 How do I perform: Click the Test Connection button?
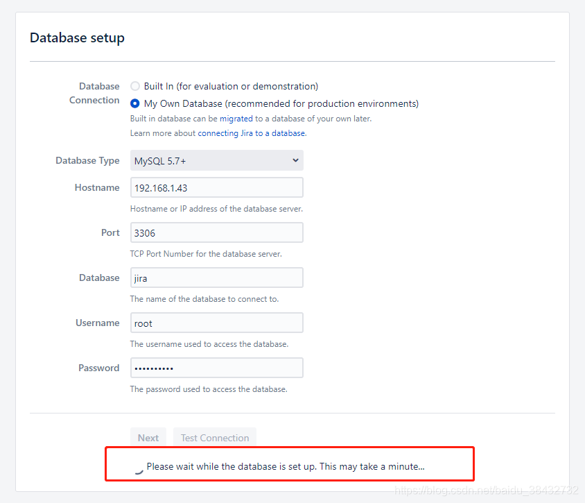(214, 438)
